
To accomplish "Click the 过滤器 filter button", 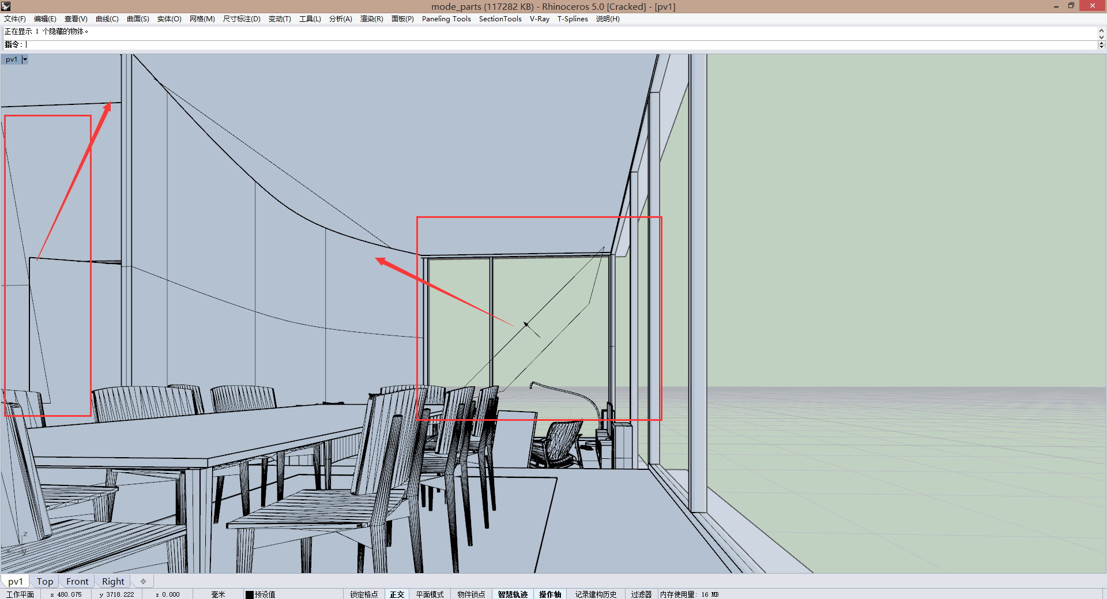I will pos(641,594).
